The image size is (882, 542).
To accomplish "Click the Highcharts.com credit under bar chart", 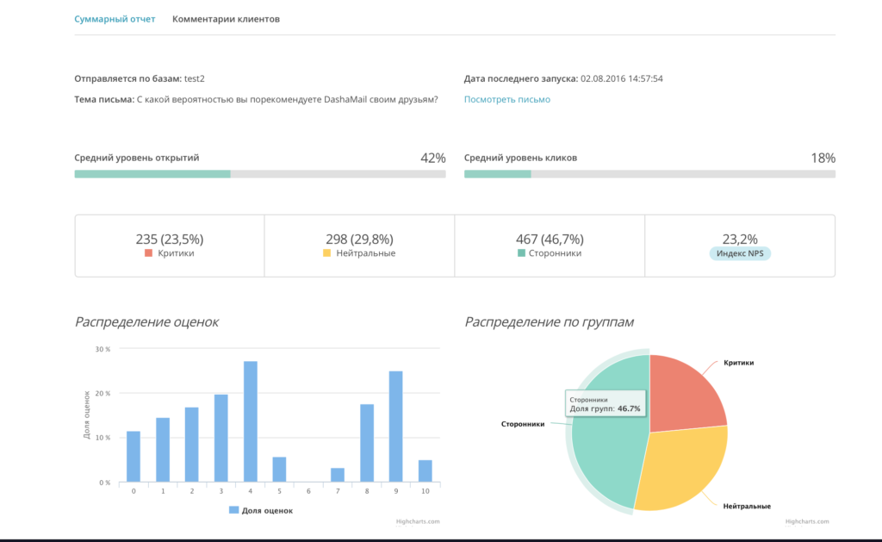I will [x=419, y=521].
